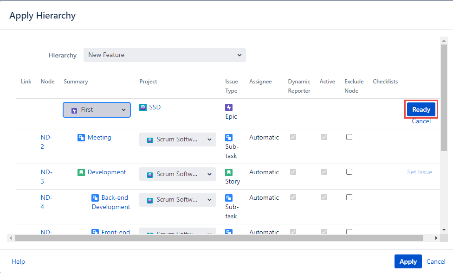This screenshot has height=273, width=453.
Task: Click the Development story icon in Summary
Action: [81, 172]
